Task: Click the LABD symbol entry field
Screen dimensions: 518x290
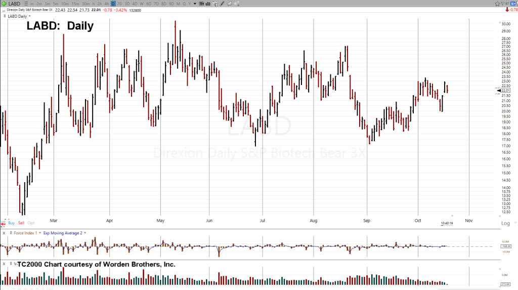Action: tap(14, 4)
